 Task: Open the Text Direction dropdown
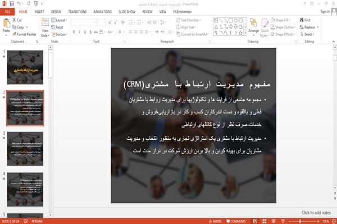point(189,20)
